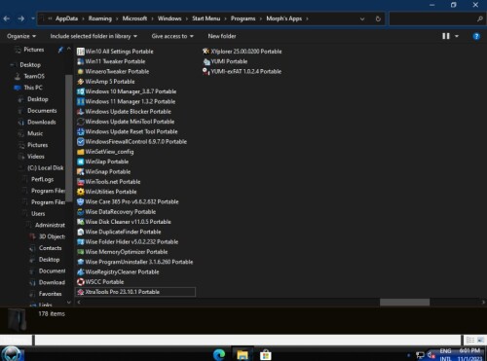Select Downloads in the navigation pane
The height and width of the screenshot is (361, 487).
click(x=42, y=122)
